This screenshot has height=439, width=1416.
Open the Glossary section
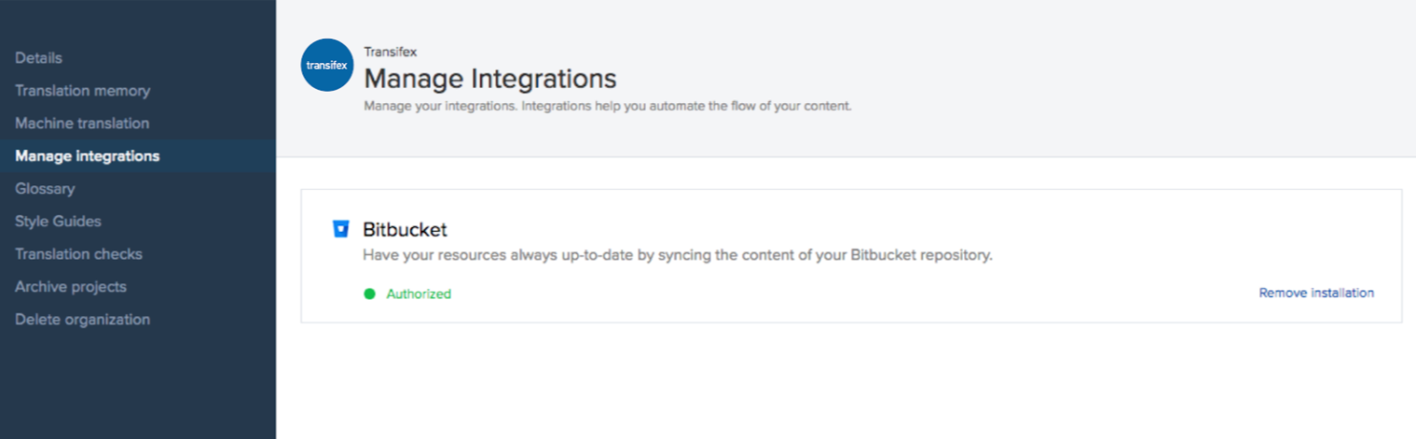pyautogui.click(x=45, y=189)
